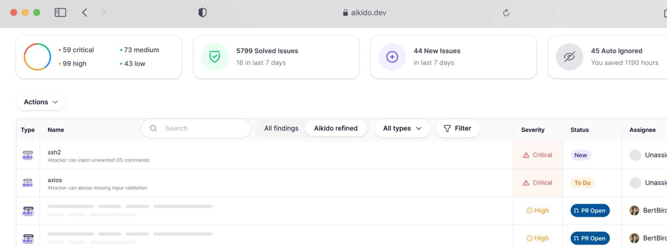Click the 99 high count

(x=75, y=64)
